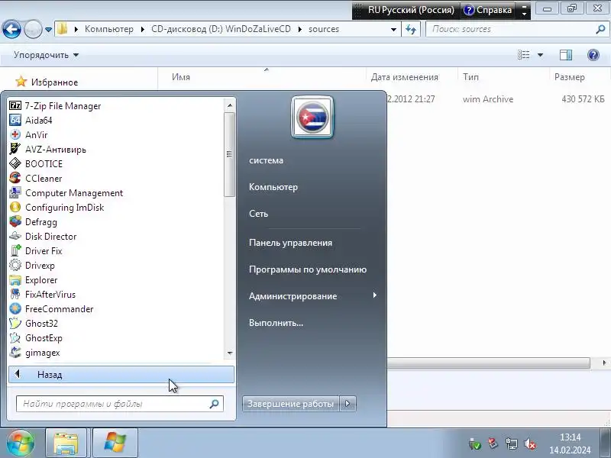Click Справка in language bar
Viewport: 611px width, 458px height.
(489, 10)
